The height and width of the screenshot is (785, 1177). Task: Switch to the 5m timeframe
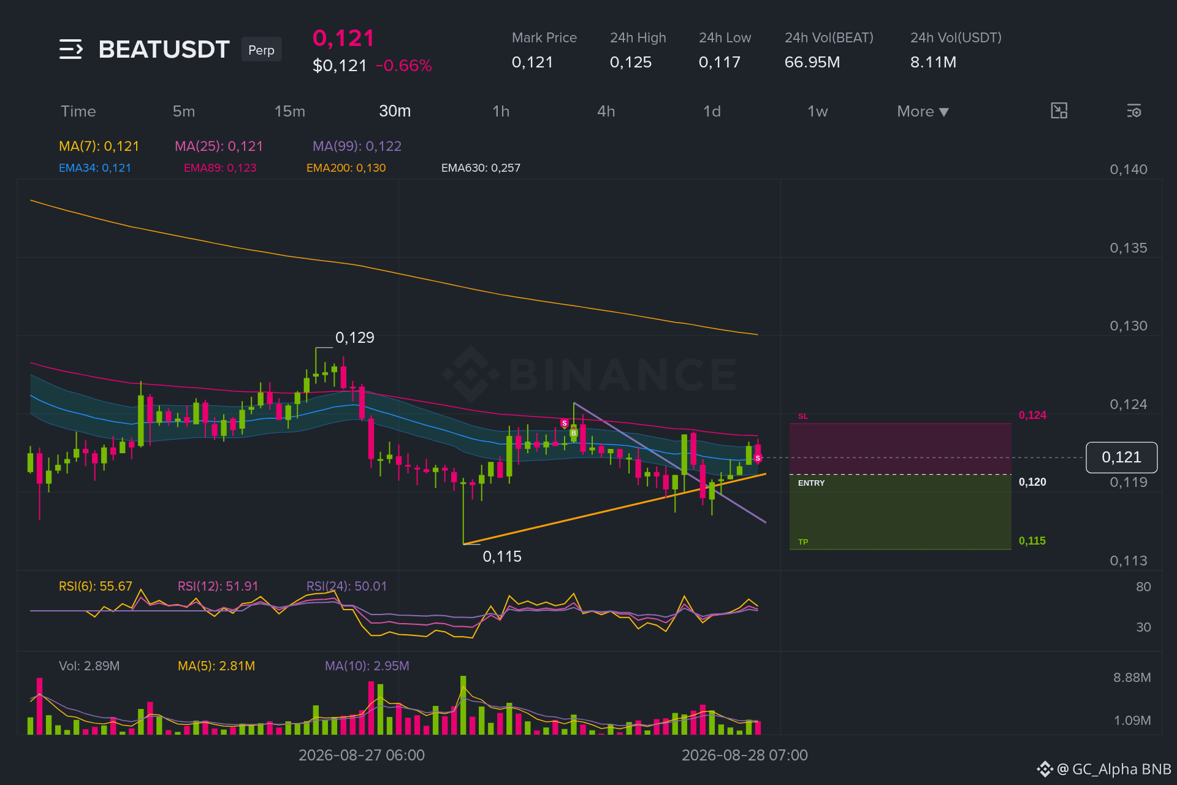pyautogui.click(x=184, y=111)
